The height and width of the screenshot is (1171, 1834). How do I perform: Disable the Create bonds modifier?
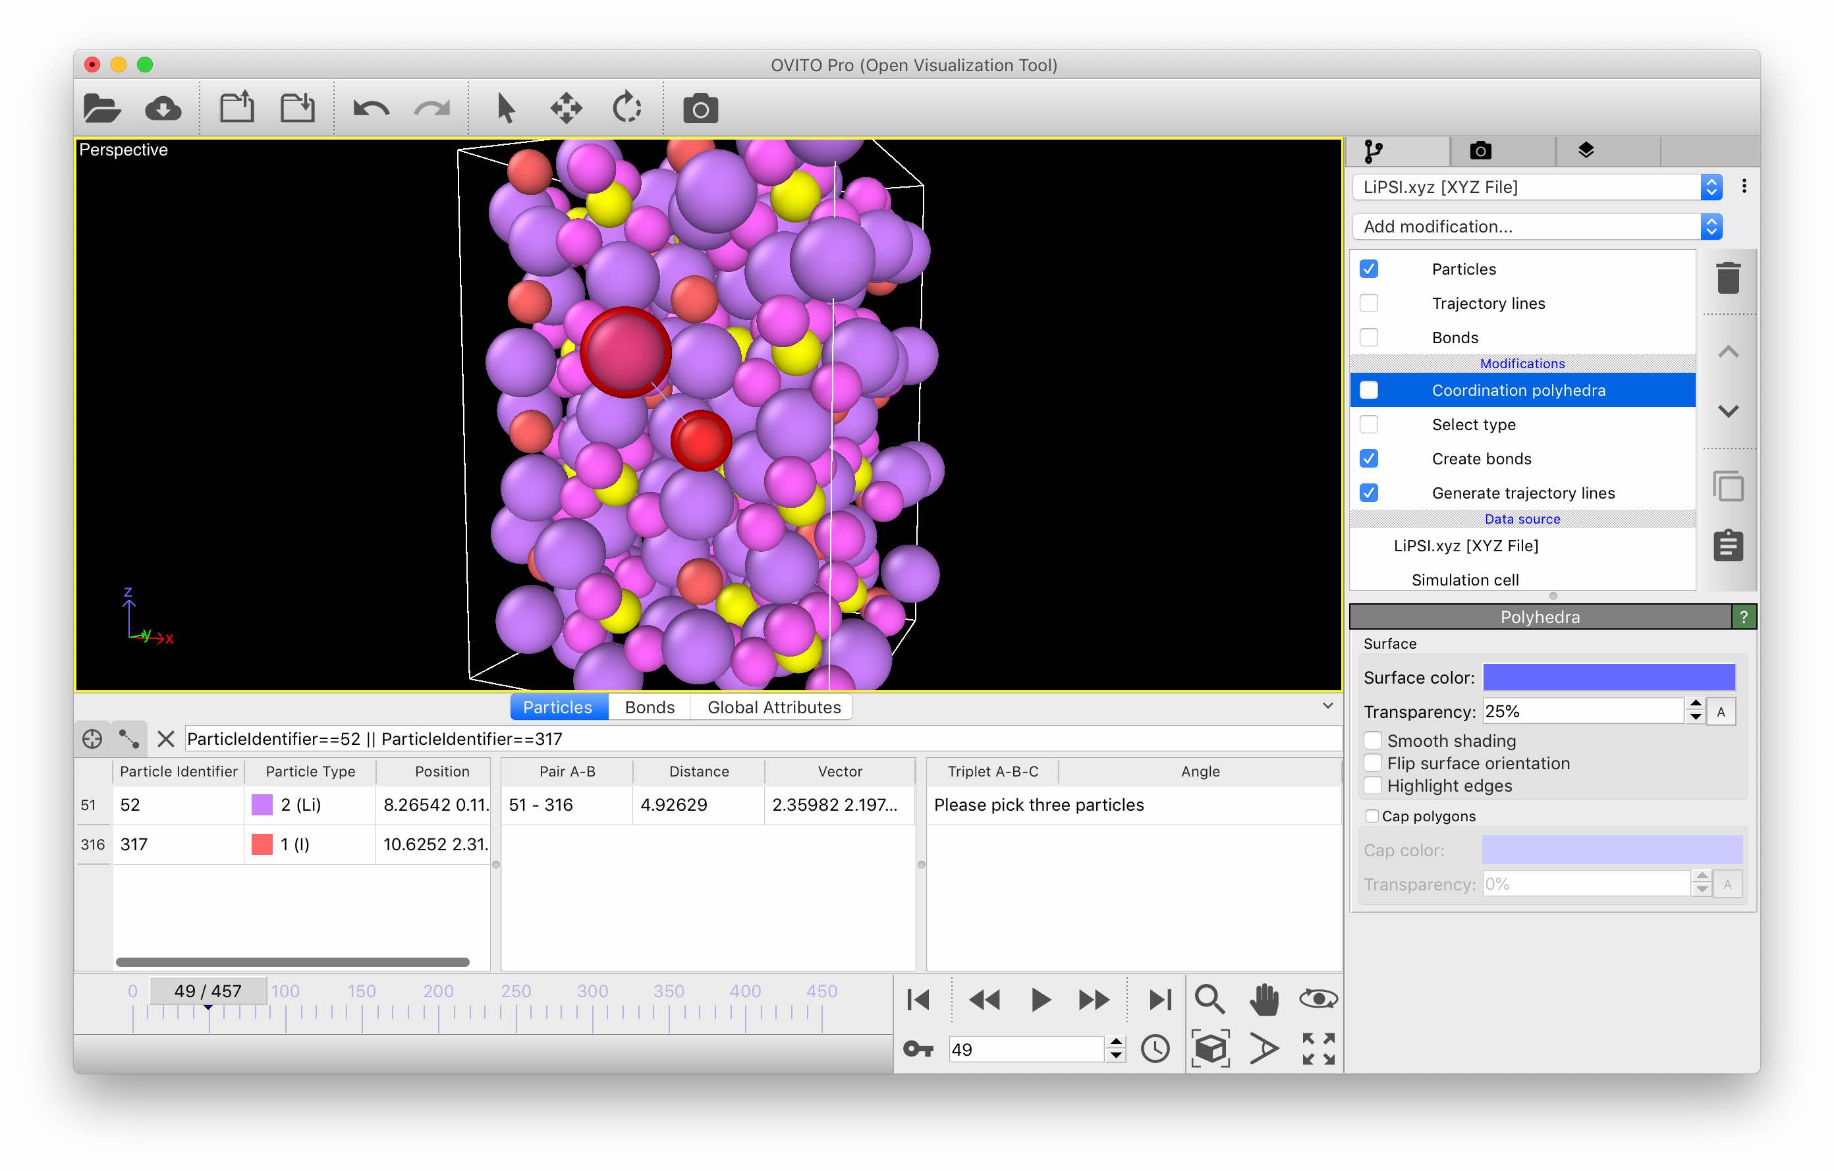coord(1369,458)
